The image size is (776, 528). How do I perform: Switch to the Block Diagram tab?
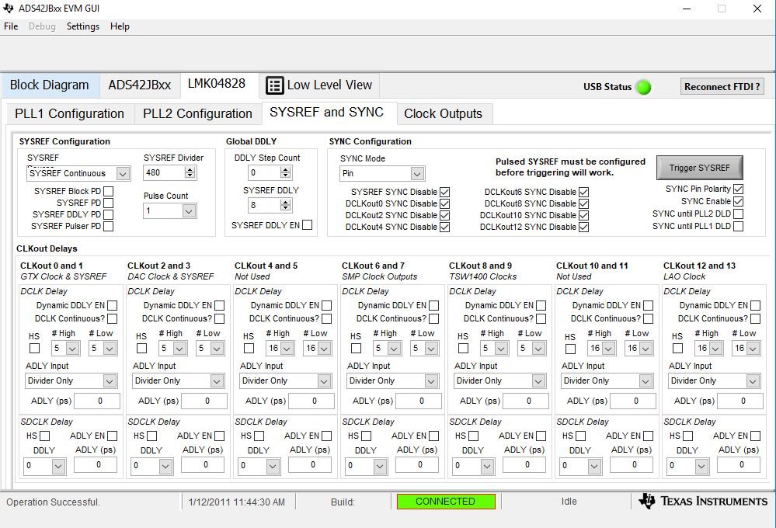pyautogui.click(x=50, y=85)
